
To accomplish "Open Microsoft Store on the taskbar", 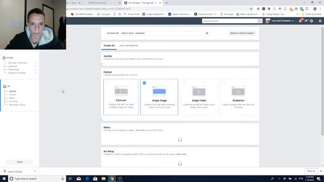I will 95,178.
